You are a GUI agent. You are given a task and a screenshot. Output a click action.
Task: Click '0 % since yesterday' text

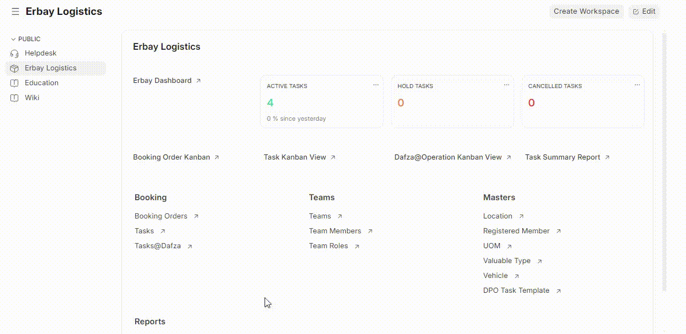click(x=296, y=119)
